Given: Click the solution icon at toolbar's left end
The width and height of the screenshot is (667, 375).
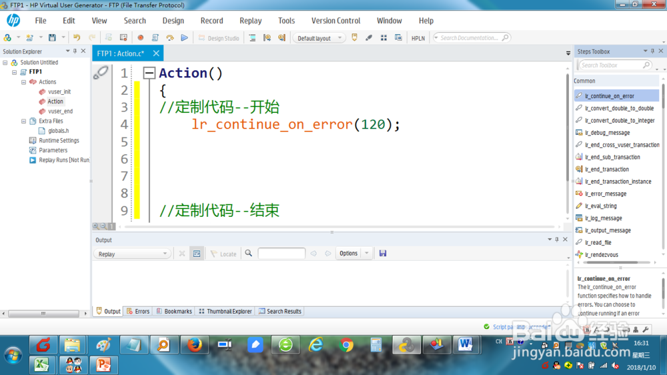Looking at the screenshot, I should (7, 37).
